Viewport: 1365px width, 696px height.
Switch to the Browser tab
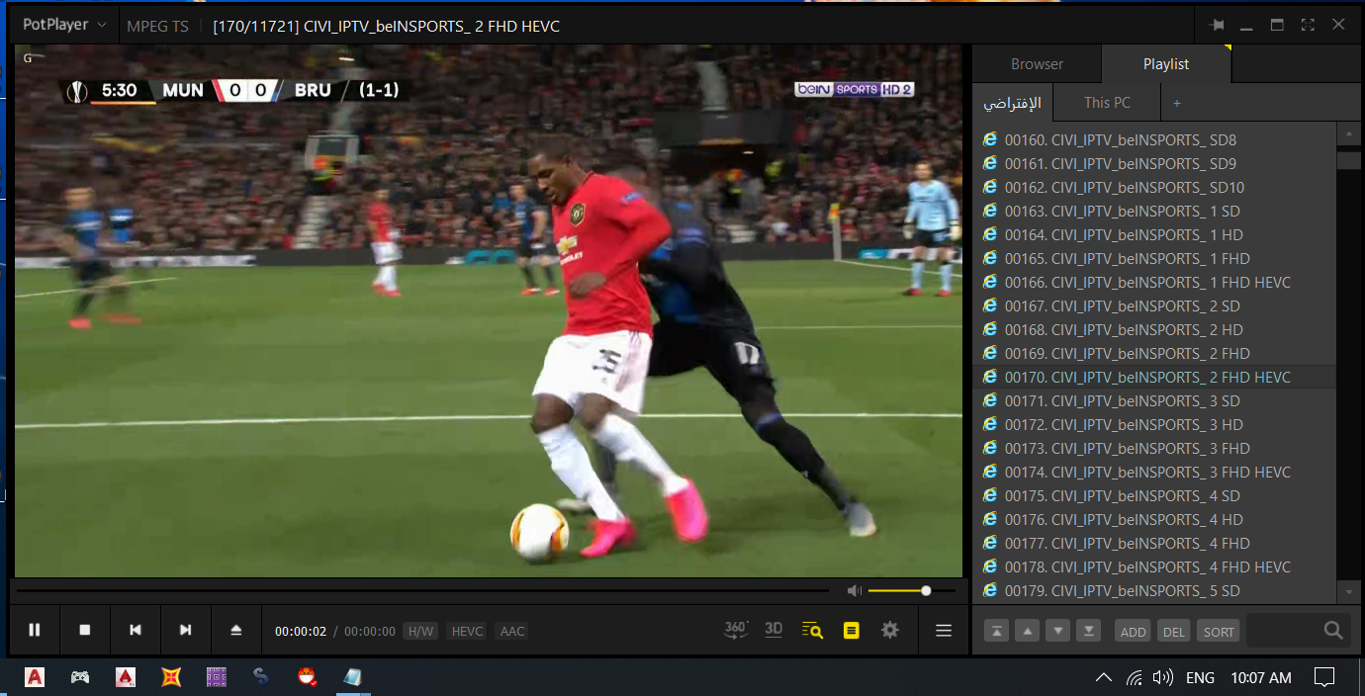[x=1037, y=64]
